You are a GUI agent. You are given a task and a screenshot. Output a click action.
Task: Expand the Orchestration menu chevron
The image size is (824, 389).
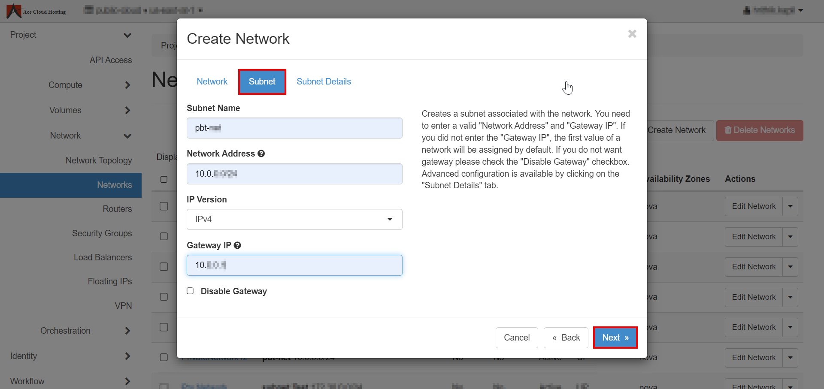point(127,331)
